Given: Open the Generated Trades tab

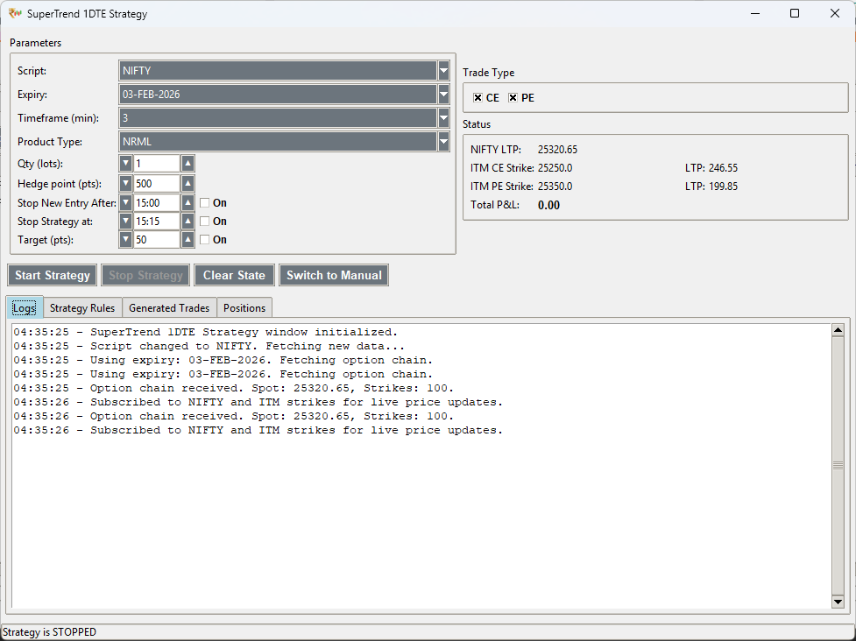Looking at the screenshot, I should tap(169, 308).
